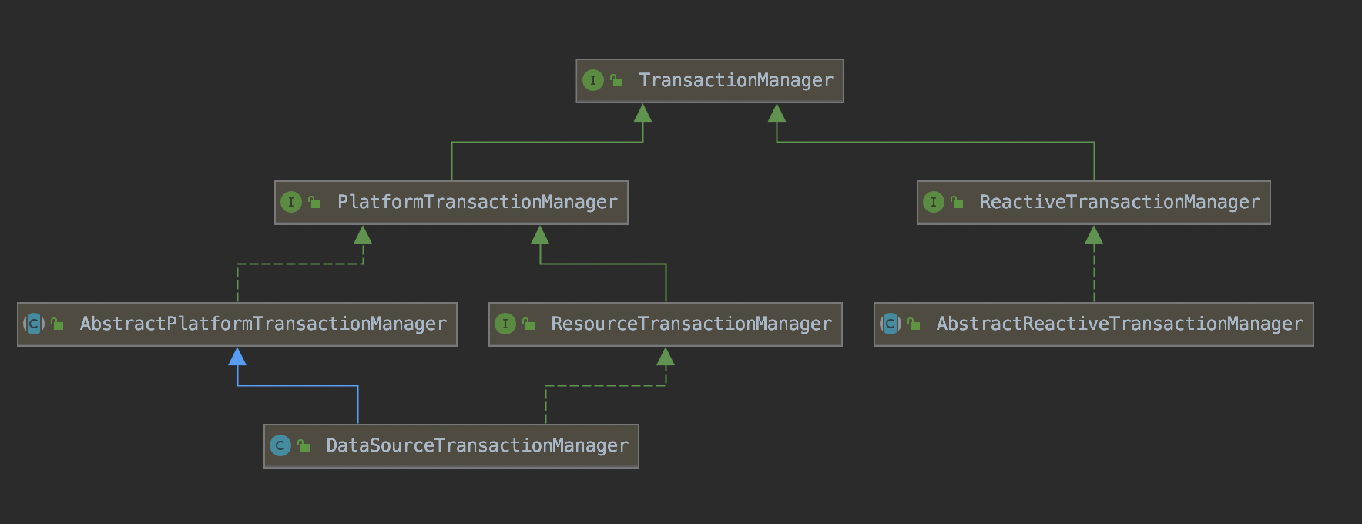1362x524 pixels.
Task: Click the public visibility lock icon on TransactionManager
Action: (x=616, y=80)
